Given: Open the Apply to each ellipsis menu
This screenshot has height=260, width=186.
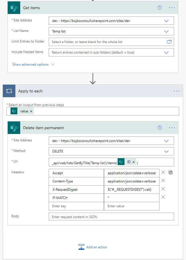Looking at the screenshot, I should [177, 91].
